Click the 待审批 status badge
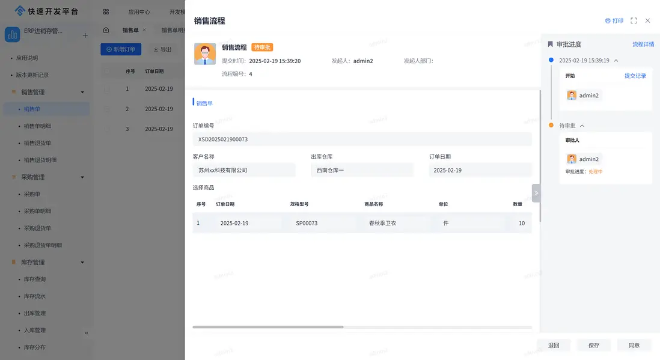The width and height of the screenshot is (660, 360). click(x=262, y=47)
